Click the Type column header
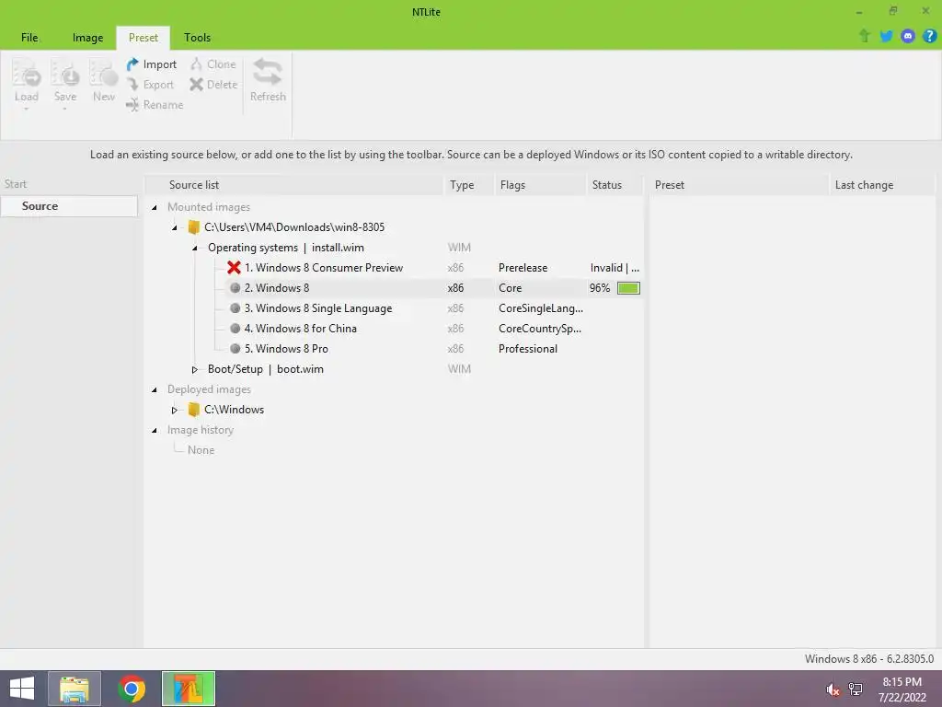The width and height of the screenshot is (942, 707). 467,184
